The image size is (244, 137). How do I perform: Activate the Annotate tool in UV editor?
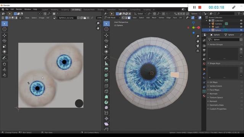click(x=4, y=58)
